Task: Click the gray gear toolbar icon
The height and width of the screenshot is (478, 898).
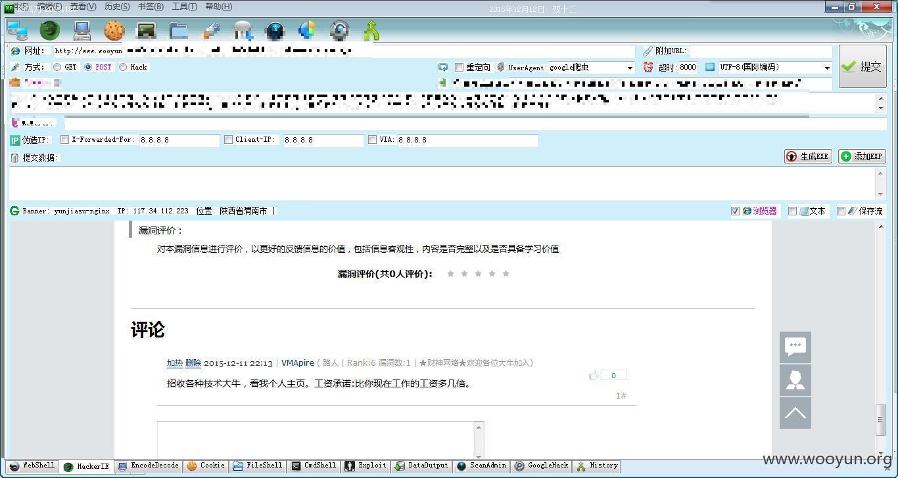Action: pos(339,30)
